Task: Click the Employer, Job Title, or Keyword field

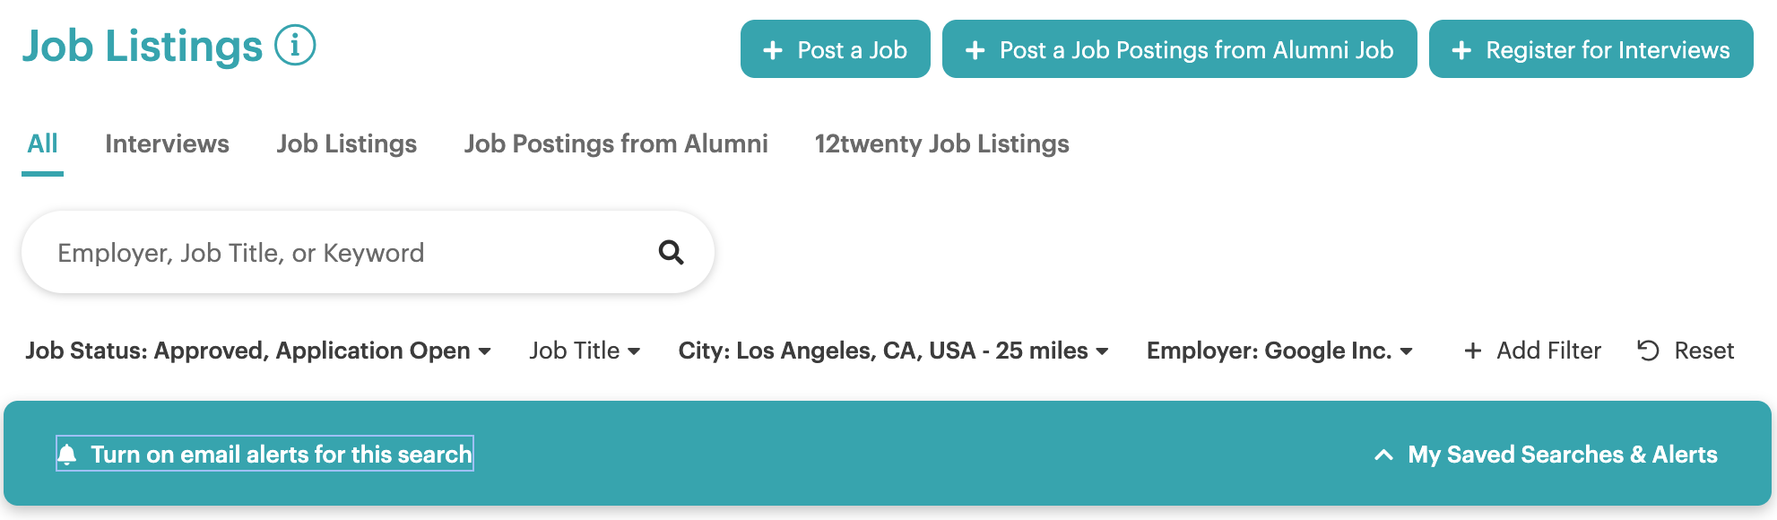Action: 368,252
